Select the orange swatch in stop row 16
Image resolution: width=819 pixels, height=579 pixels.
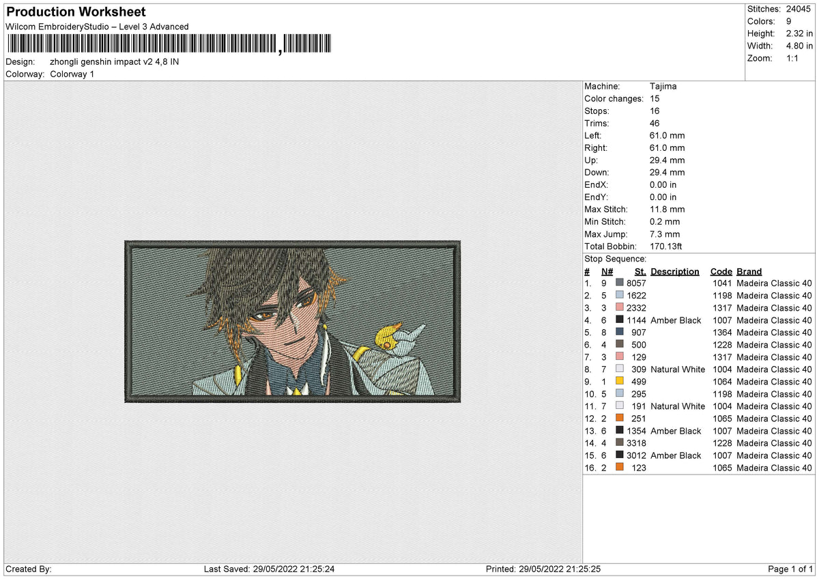620,468
